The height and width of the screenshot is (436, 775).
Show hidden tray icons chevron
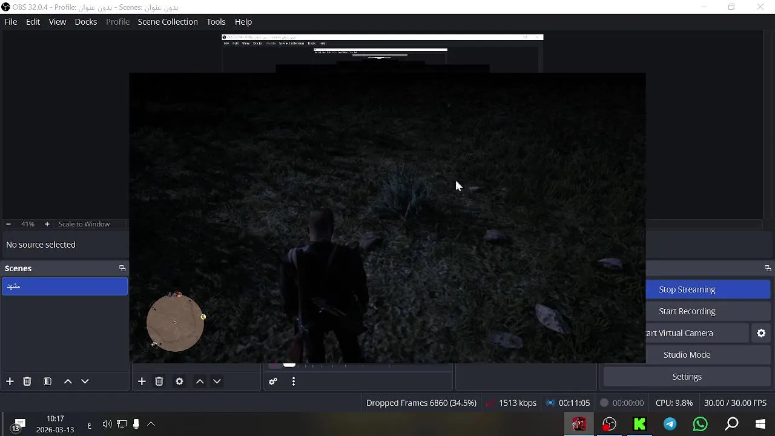pos(151,424)
